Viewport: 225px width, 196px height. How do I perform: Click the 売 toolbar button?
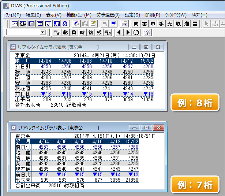tap(169, 24)
